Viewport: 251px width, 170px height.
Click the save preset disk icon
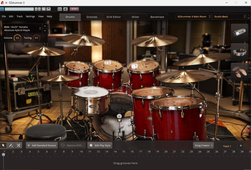click(48, 9)
